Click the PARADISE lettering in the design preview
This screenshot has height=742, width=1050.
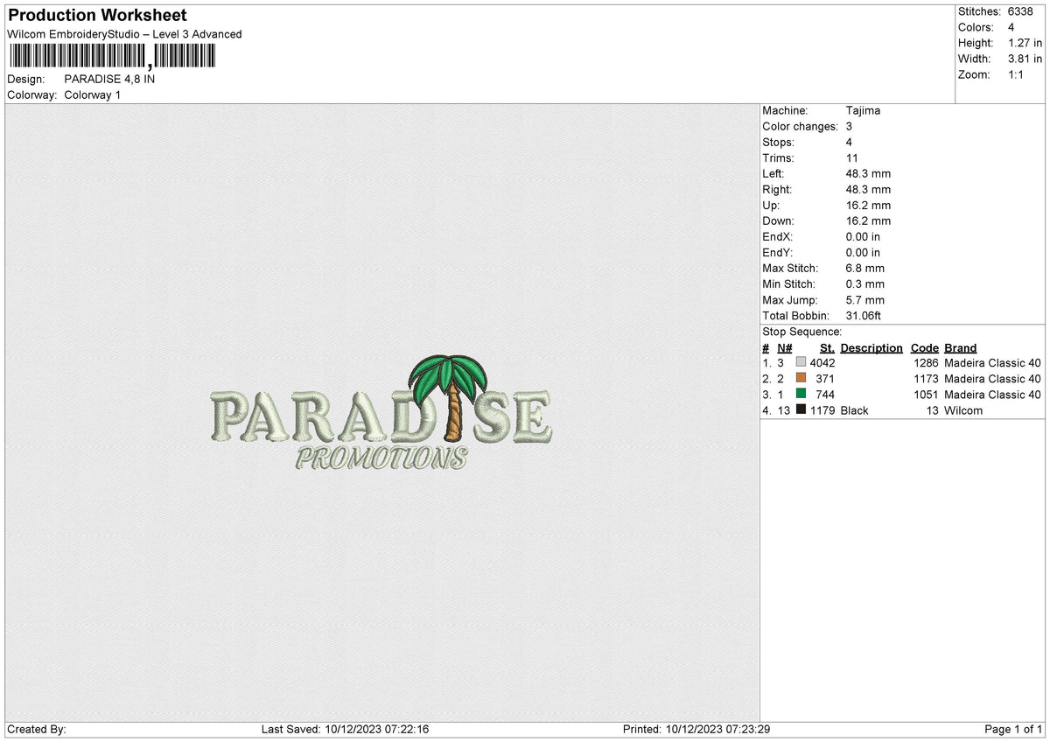(x=381, y=416)
